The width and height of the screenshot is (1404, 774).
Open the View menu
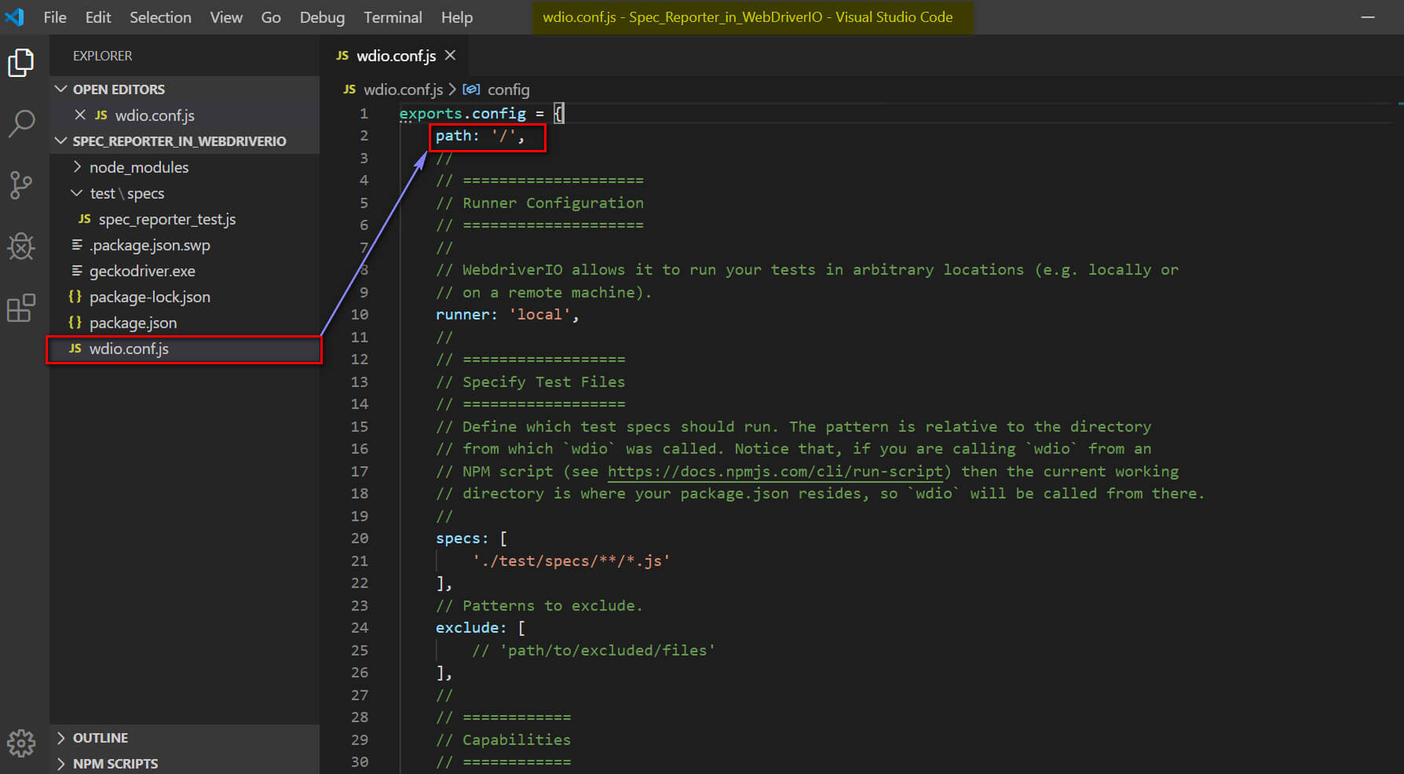click(x=226, y=17)
